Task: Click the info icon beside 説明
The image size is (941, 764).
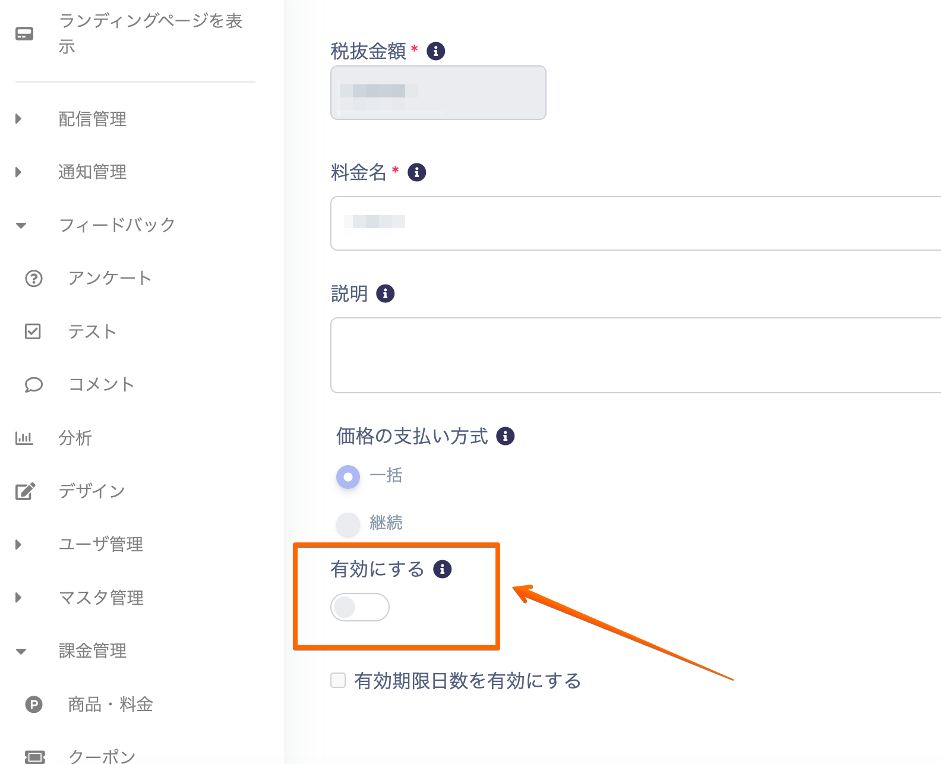Action: click(x=385, y=293)
